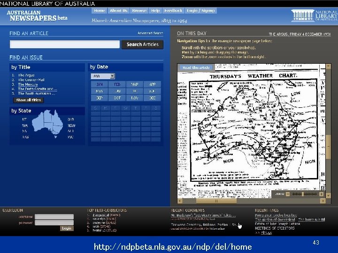Click the weather chart newspaper image
The height and width of the screenshot is (253, 338).
pos(251,131)
